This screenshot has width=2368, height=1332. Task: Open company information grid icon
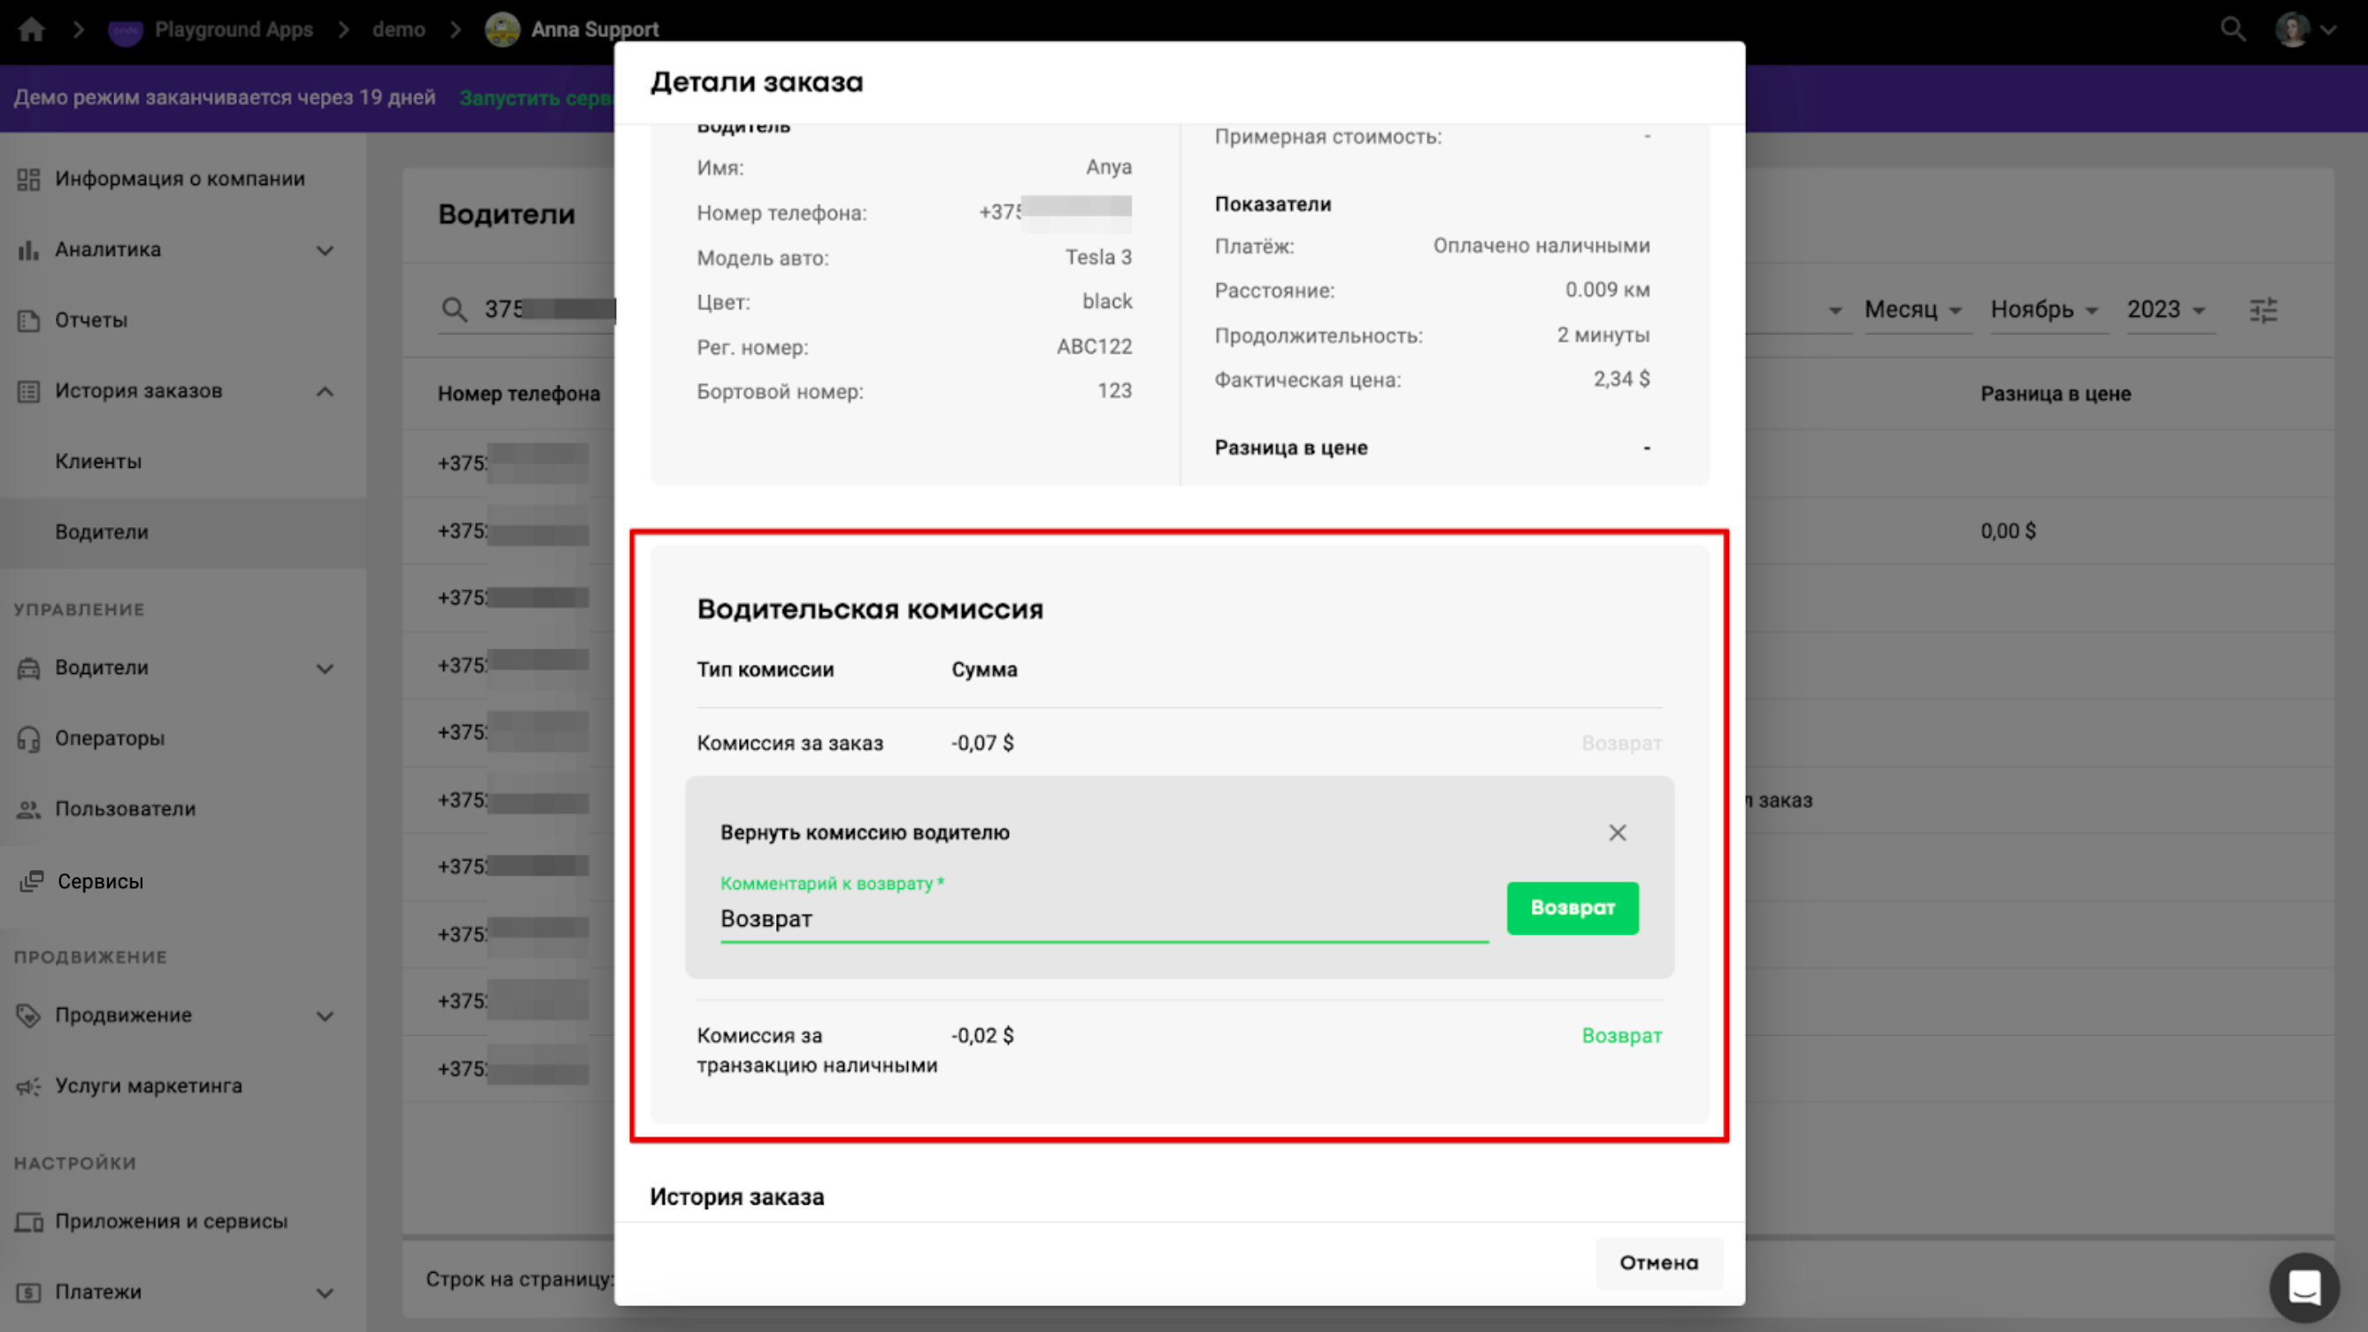point(28,180)
